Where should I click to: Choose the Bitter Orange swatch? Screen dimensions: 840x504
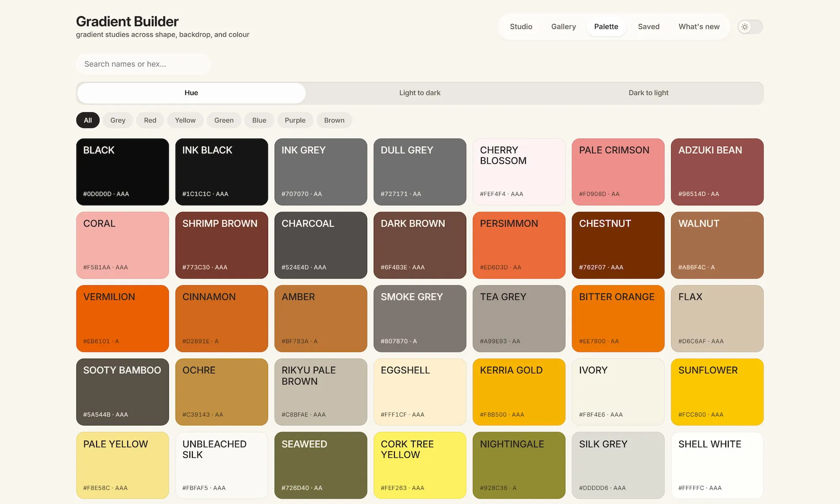[618, 319]
